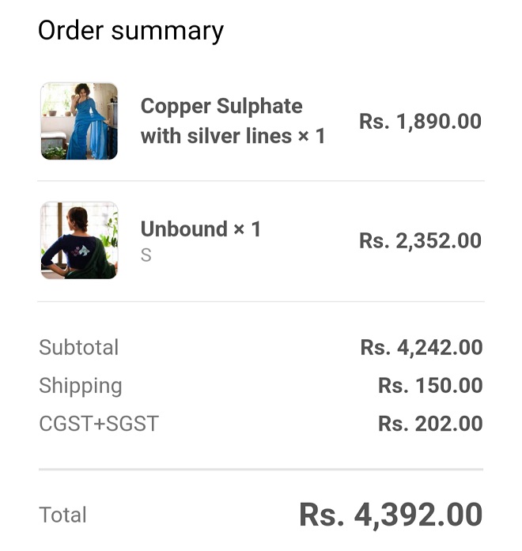Click the divider line above Total
The width and height of the screenshot is (522, 551).
click(x=261, y=470)
